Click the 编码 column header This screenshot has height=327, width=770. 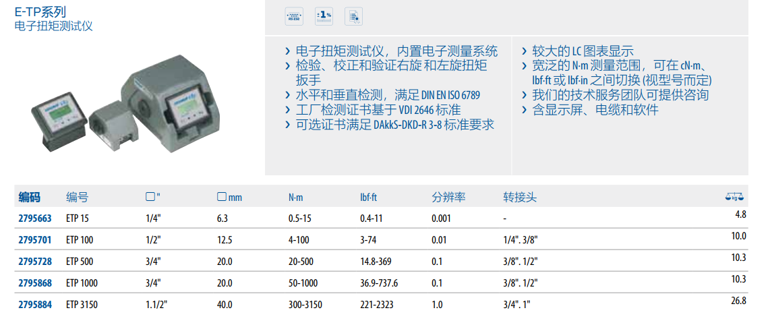tap(29, 198)
